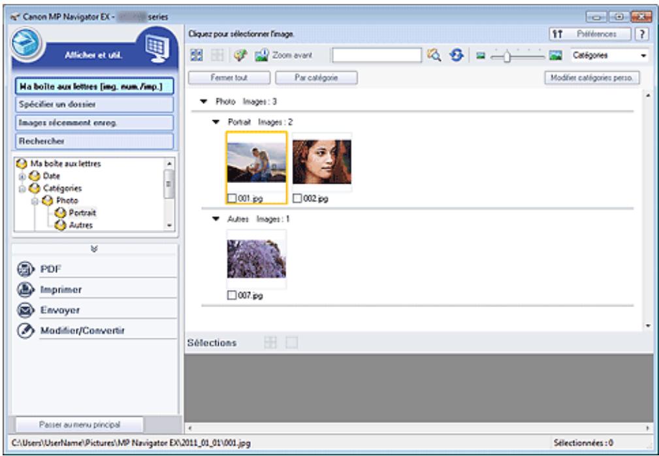Screen dimensions: 659x456
Task: Click the View & Use monitor icon
Action: point(157,48)
